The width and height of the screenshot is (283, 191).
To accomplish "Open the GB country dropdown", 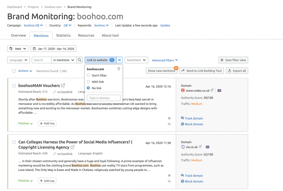I will [x=67, y=26].
